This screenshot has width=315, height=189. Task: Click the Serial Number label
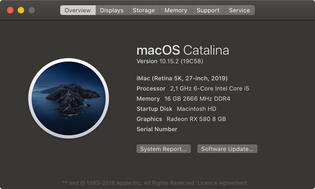coord(157,129)
